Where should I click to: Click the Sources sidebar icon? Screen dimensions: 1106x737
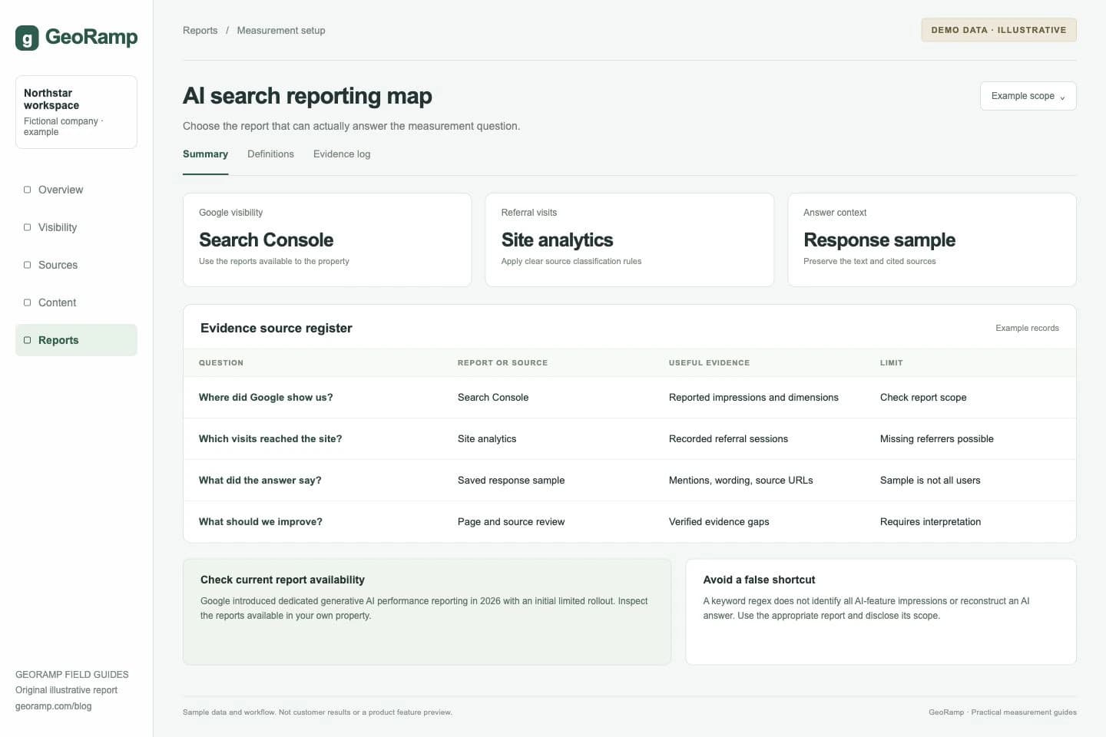[x=28, y=265]
